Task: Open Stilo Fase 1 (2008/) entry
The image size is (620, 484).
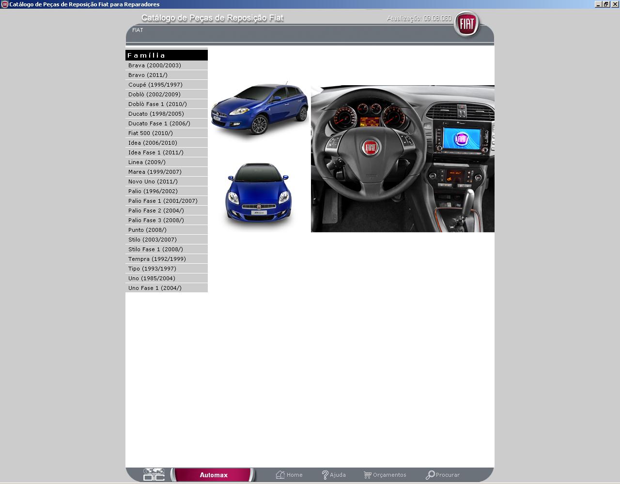Action: coord(167,249)
